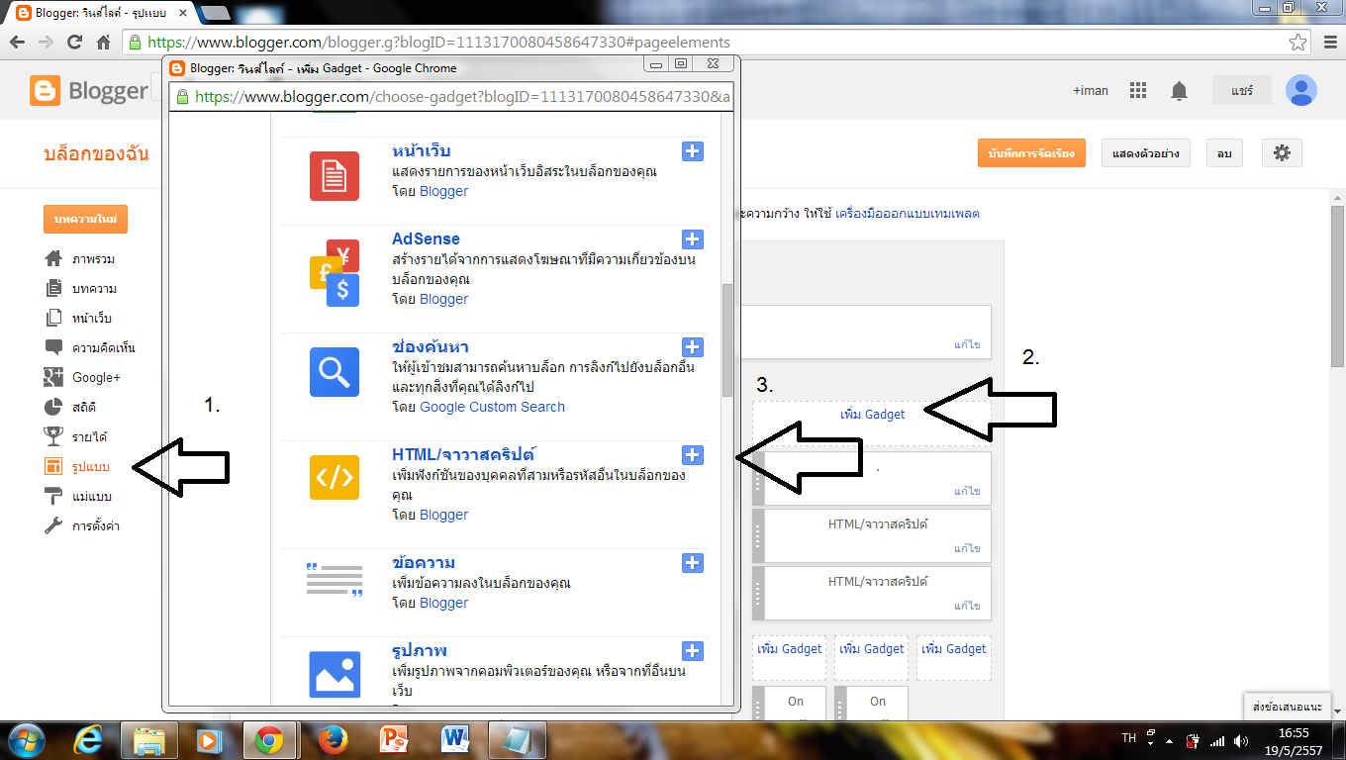Image resolution: width=1346 pixels, height=760 pixels.
Task: Click the text quote gadget icon
Action: [335, 580]
